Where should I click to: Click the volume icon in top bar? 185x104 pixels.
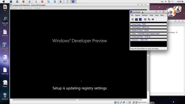[x=173, y=1]
